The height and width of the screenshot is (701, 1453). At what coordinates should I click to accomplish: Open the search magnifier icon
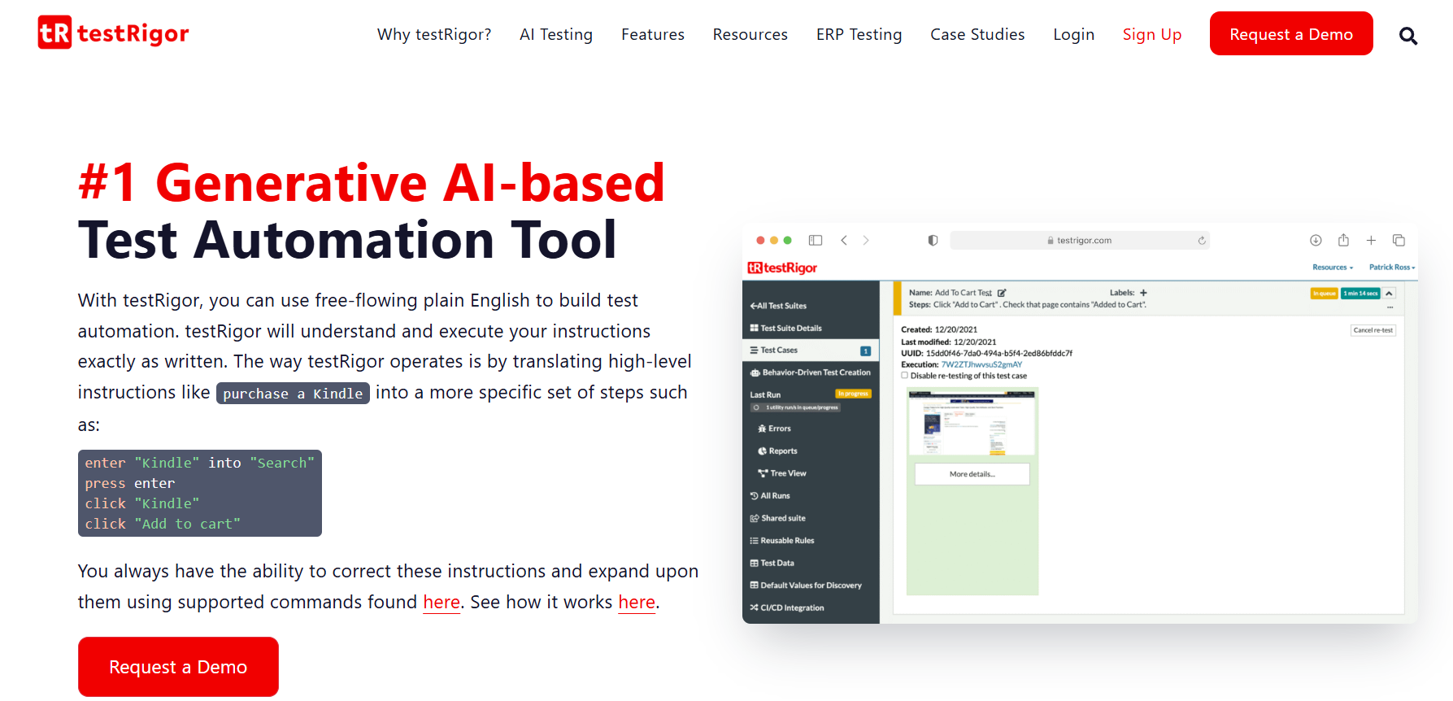[1408, 36]
